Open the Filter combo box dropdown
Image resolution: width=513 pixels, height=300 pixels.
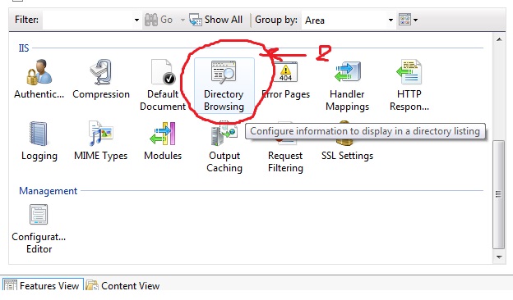click(136, 20)
